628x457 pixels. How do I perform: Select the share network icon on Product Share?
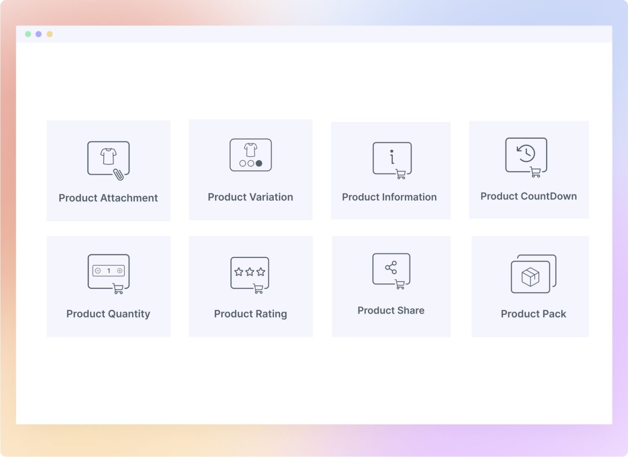pyautogui.click(x=391, y=267)
